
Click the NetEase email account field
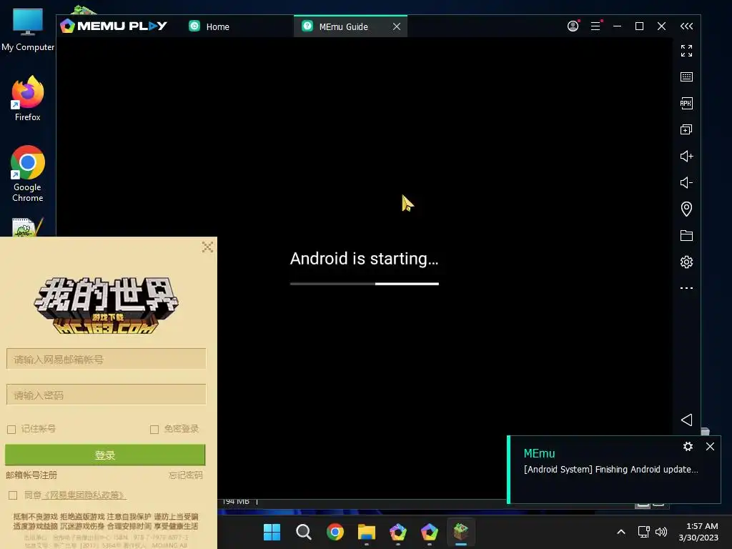[106, 359]
